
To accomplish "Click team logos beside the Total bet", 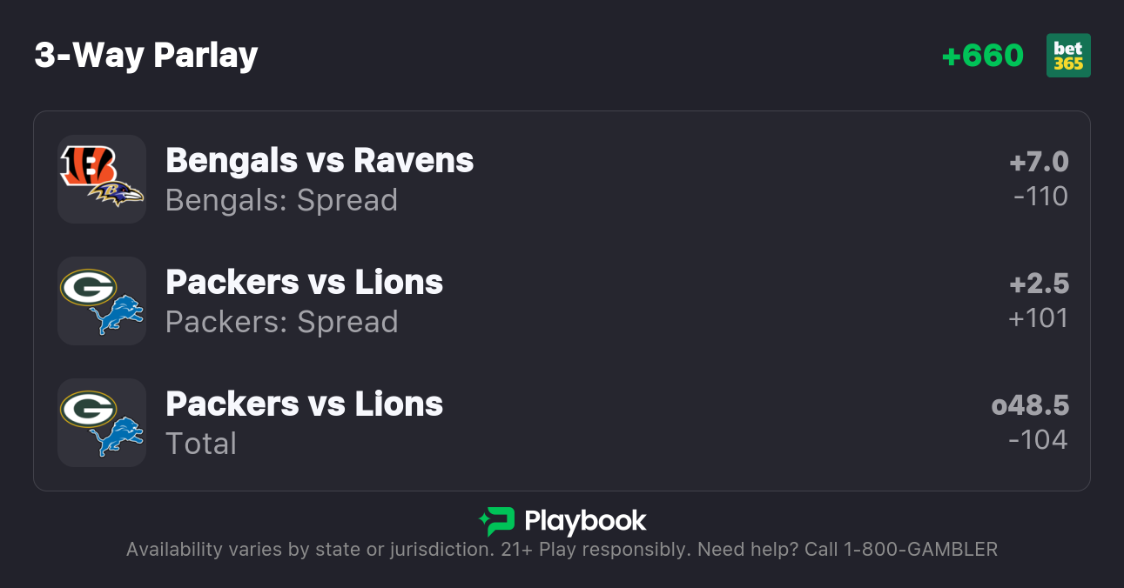I will [x=102, y=422].
